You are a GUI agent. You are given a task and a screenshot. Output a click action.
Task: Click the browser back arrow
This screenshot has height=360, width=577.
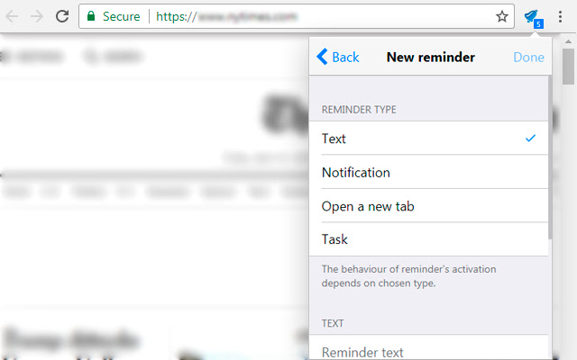tap(13, 16)
